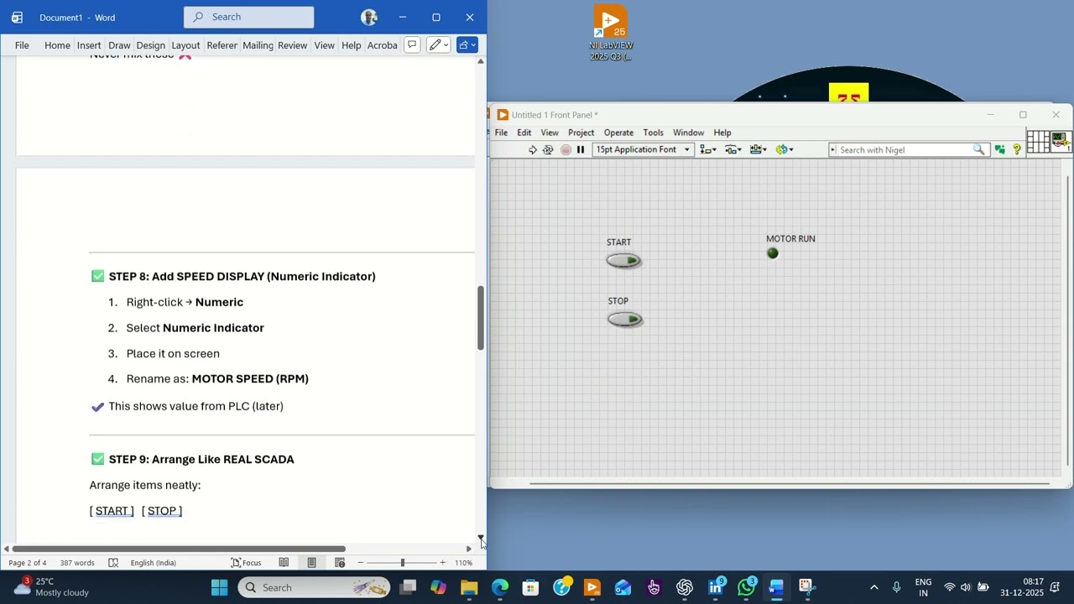Open Word Draw tab
This screenshot has height=604, width=1074.
click(x=119, y=45)
